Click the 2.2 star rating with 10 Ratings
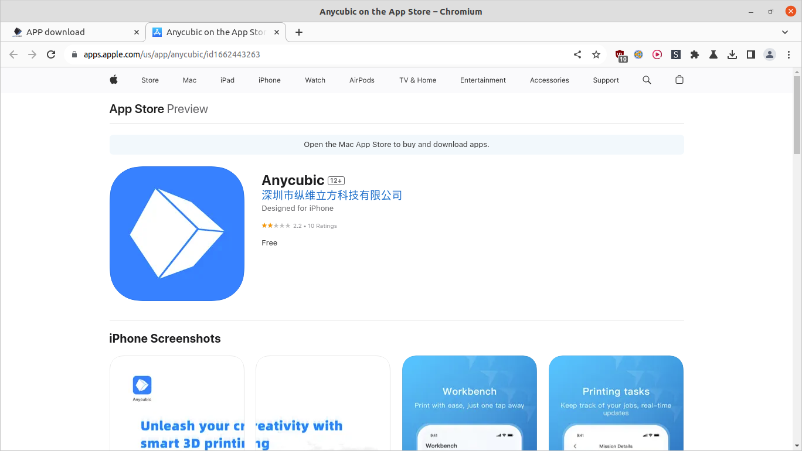 pyautogui.click(x=299, y=225)
